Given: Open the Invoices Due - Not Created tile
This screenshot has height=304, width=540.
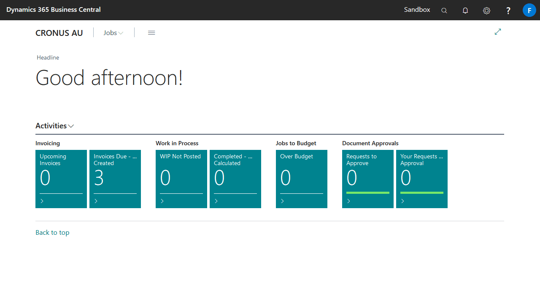Looking at the screenshot, I should click(x=115, y=179).
